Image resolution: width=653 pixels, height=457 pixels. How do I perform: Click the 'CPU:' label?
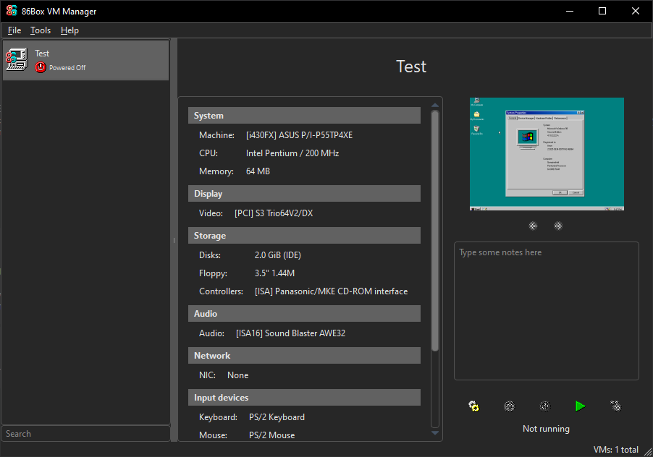click(x=208, y=153)
